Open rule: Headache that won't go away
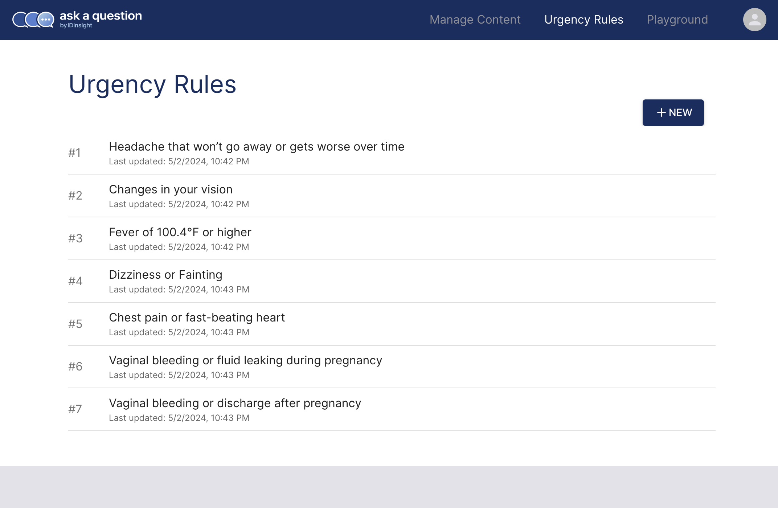778x508 pixels. point(257,147)
